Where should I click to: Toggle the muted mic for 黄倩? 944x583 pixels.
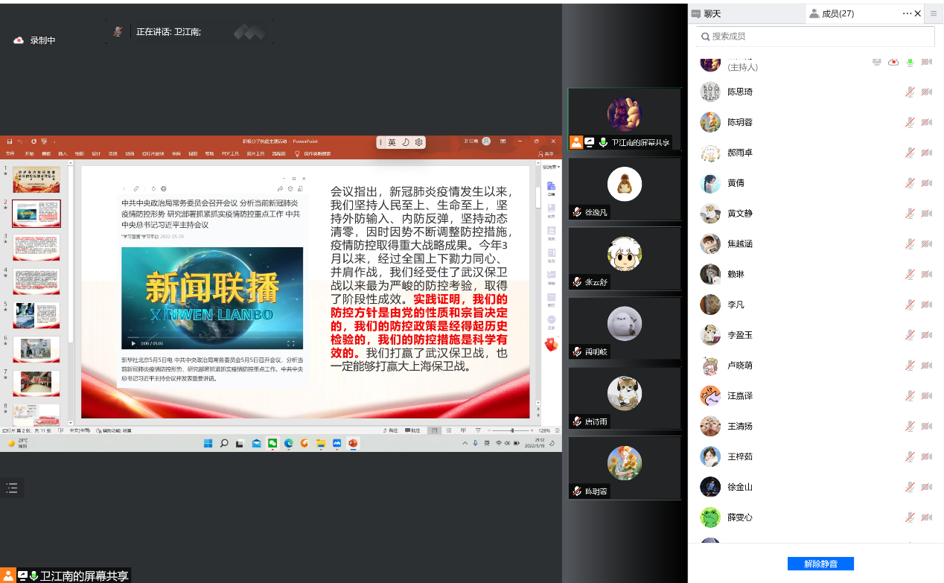(x=910, y=183)
